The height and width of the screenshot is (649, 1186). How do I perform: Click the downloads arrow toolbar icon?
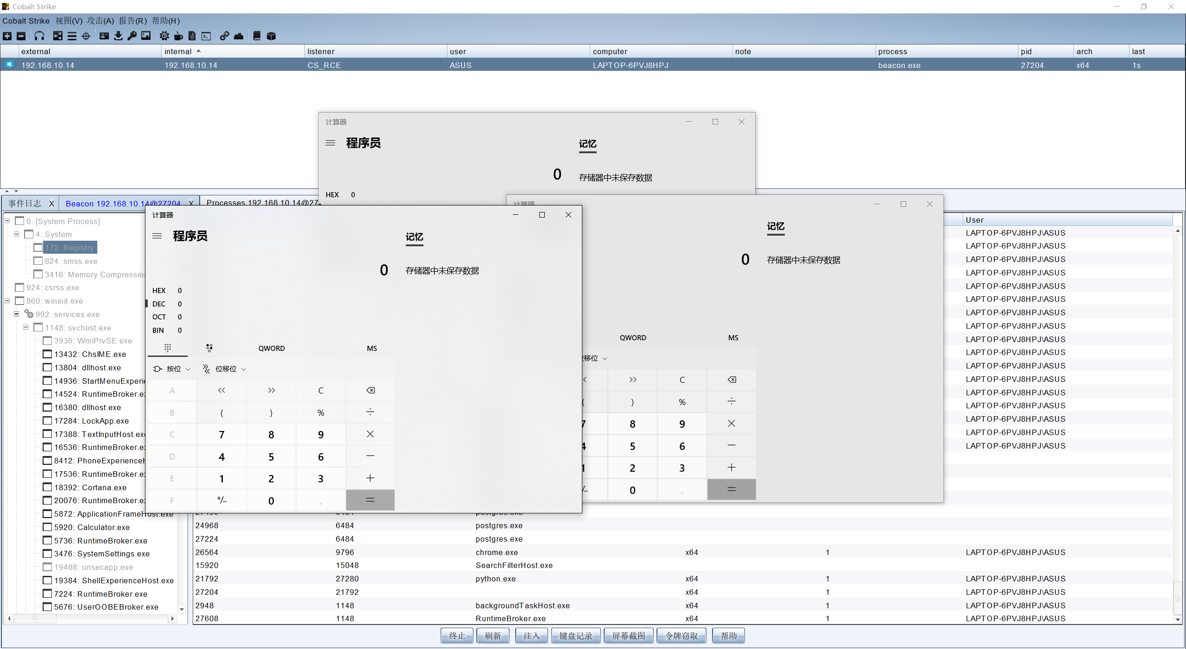pyautogui.click(x=118, y=36)
